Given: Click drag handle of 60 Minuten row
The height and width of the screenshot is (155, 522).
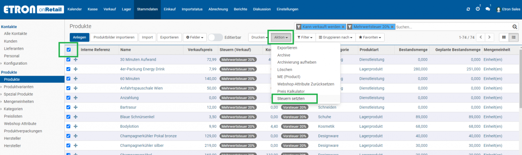Looking at the screenshot, I should pyautogui.click(x=76, y=79).
